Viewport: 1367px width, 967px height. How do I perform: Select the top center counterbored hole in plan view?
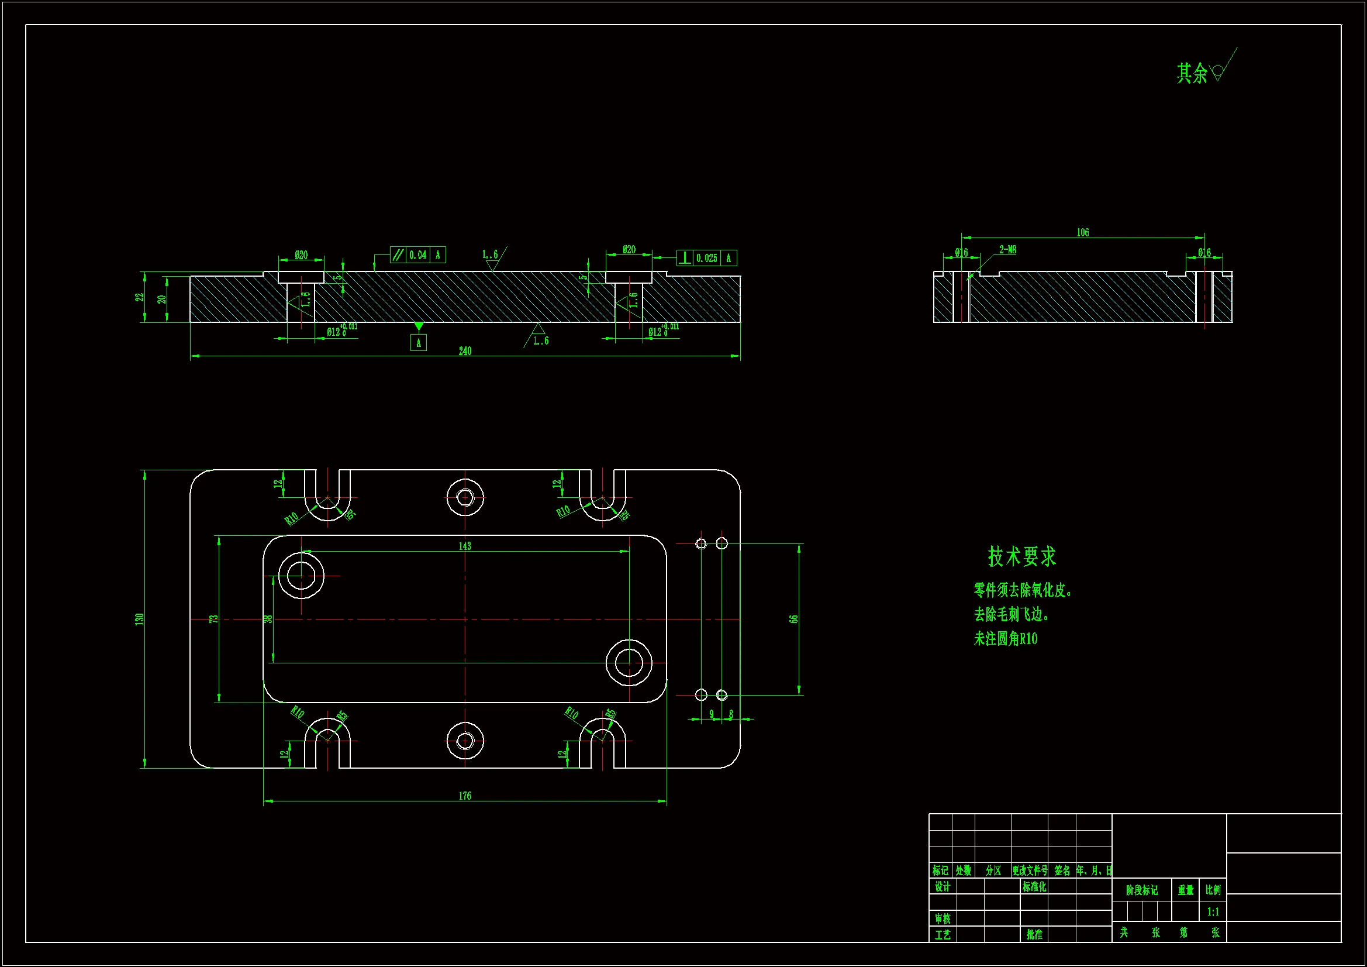tap(465, 497)
